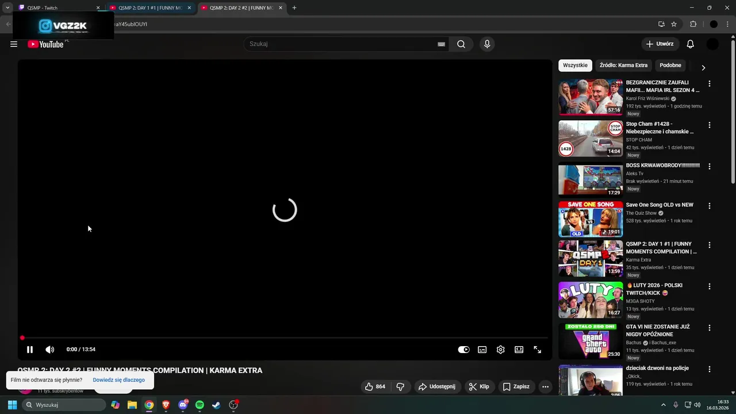
Task: Open GTA VI video title link
Action: (x=658, y=331)
